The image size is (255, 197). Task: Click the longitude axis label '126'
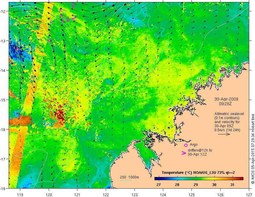[220, 195]
